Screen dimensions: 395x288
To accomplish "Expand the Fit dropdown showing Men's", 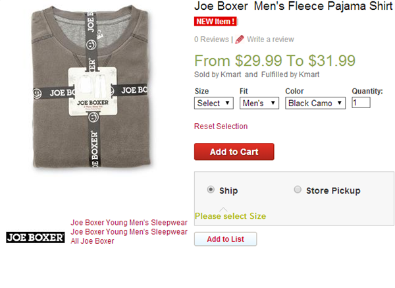I will pyautogui.click(x=259, y=103).
